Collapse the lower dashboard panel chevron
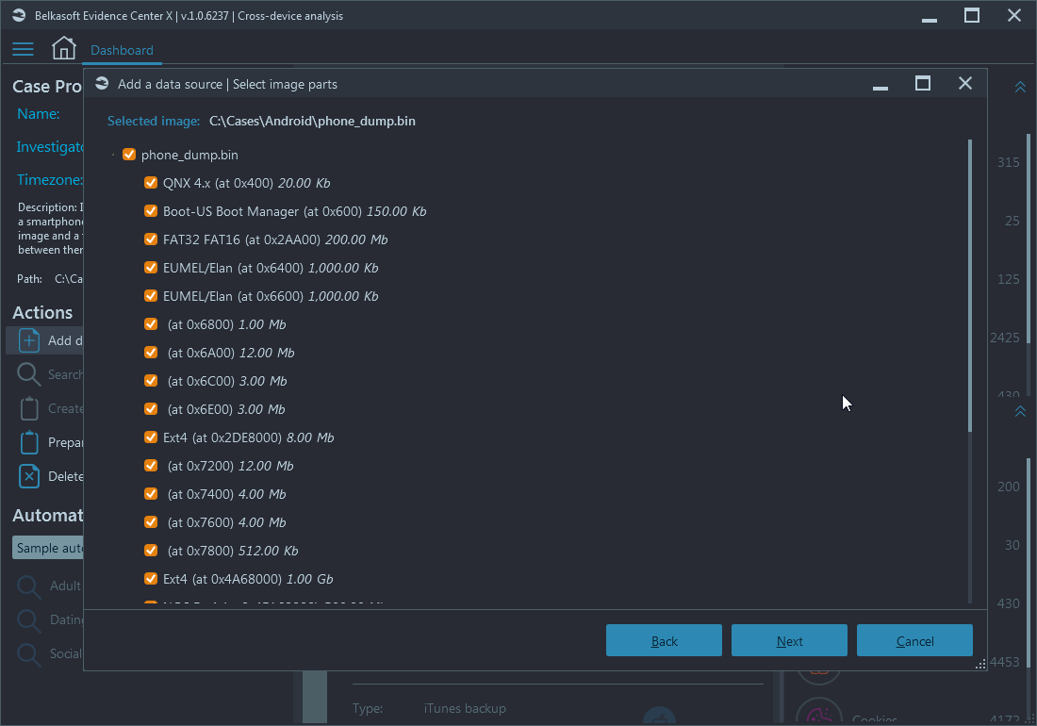 click(1020, 411)
